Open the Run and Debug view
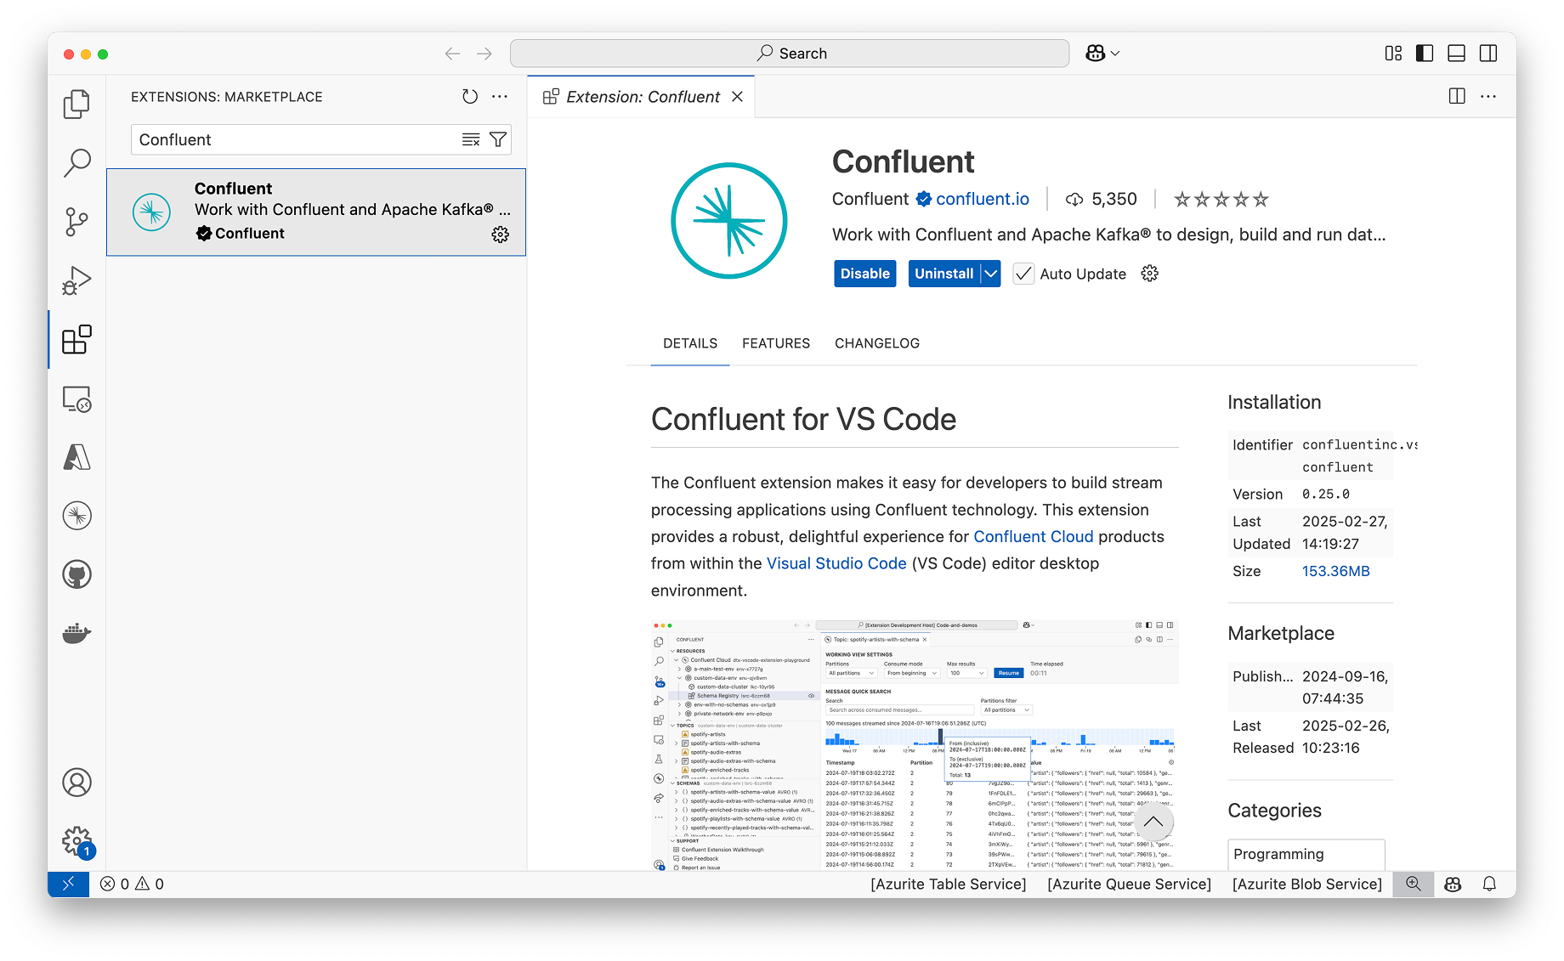 [x=76, y=280]
